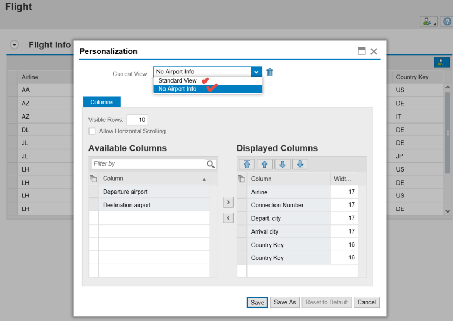Open the help question mark icon
The height and width of the screenshot is (321, 453).
[x=447, y=22]
